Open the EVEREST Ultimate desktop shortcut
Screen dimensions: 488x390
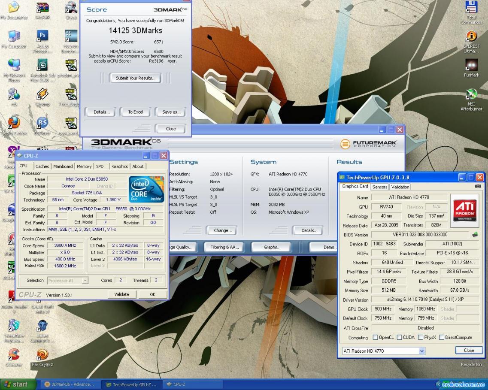[x=471, y=42]
